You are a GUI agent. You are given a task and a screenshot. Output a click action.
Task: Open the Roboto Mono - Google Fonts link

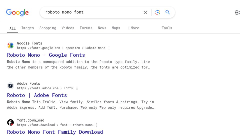46,55
